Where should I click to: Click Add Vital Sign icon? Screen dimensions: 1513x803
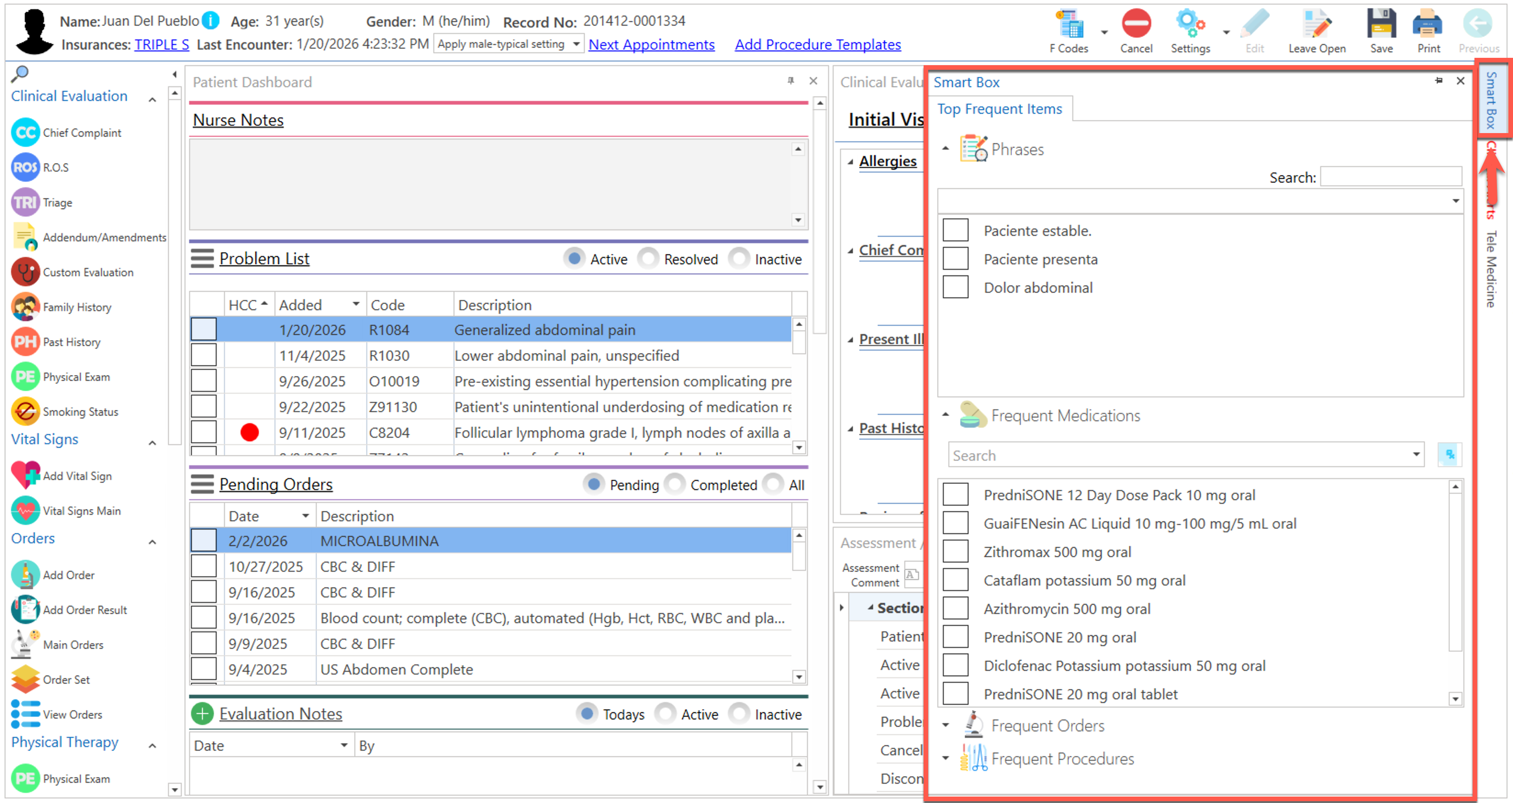[25, 475]
